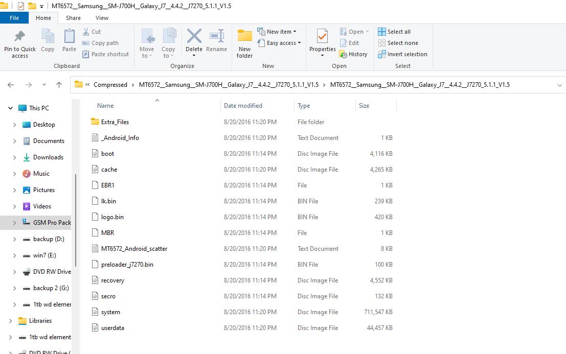566x354 pixels.
Task: Click the Up one level arrow
Action: click(59, 85)
